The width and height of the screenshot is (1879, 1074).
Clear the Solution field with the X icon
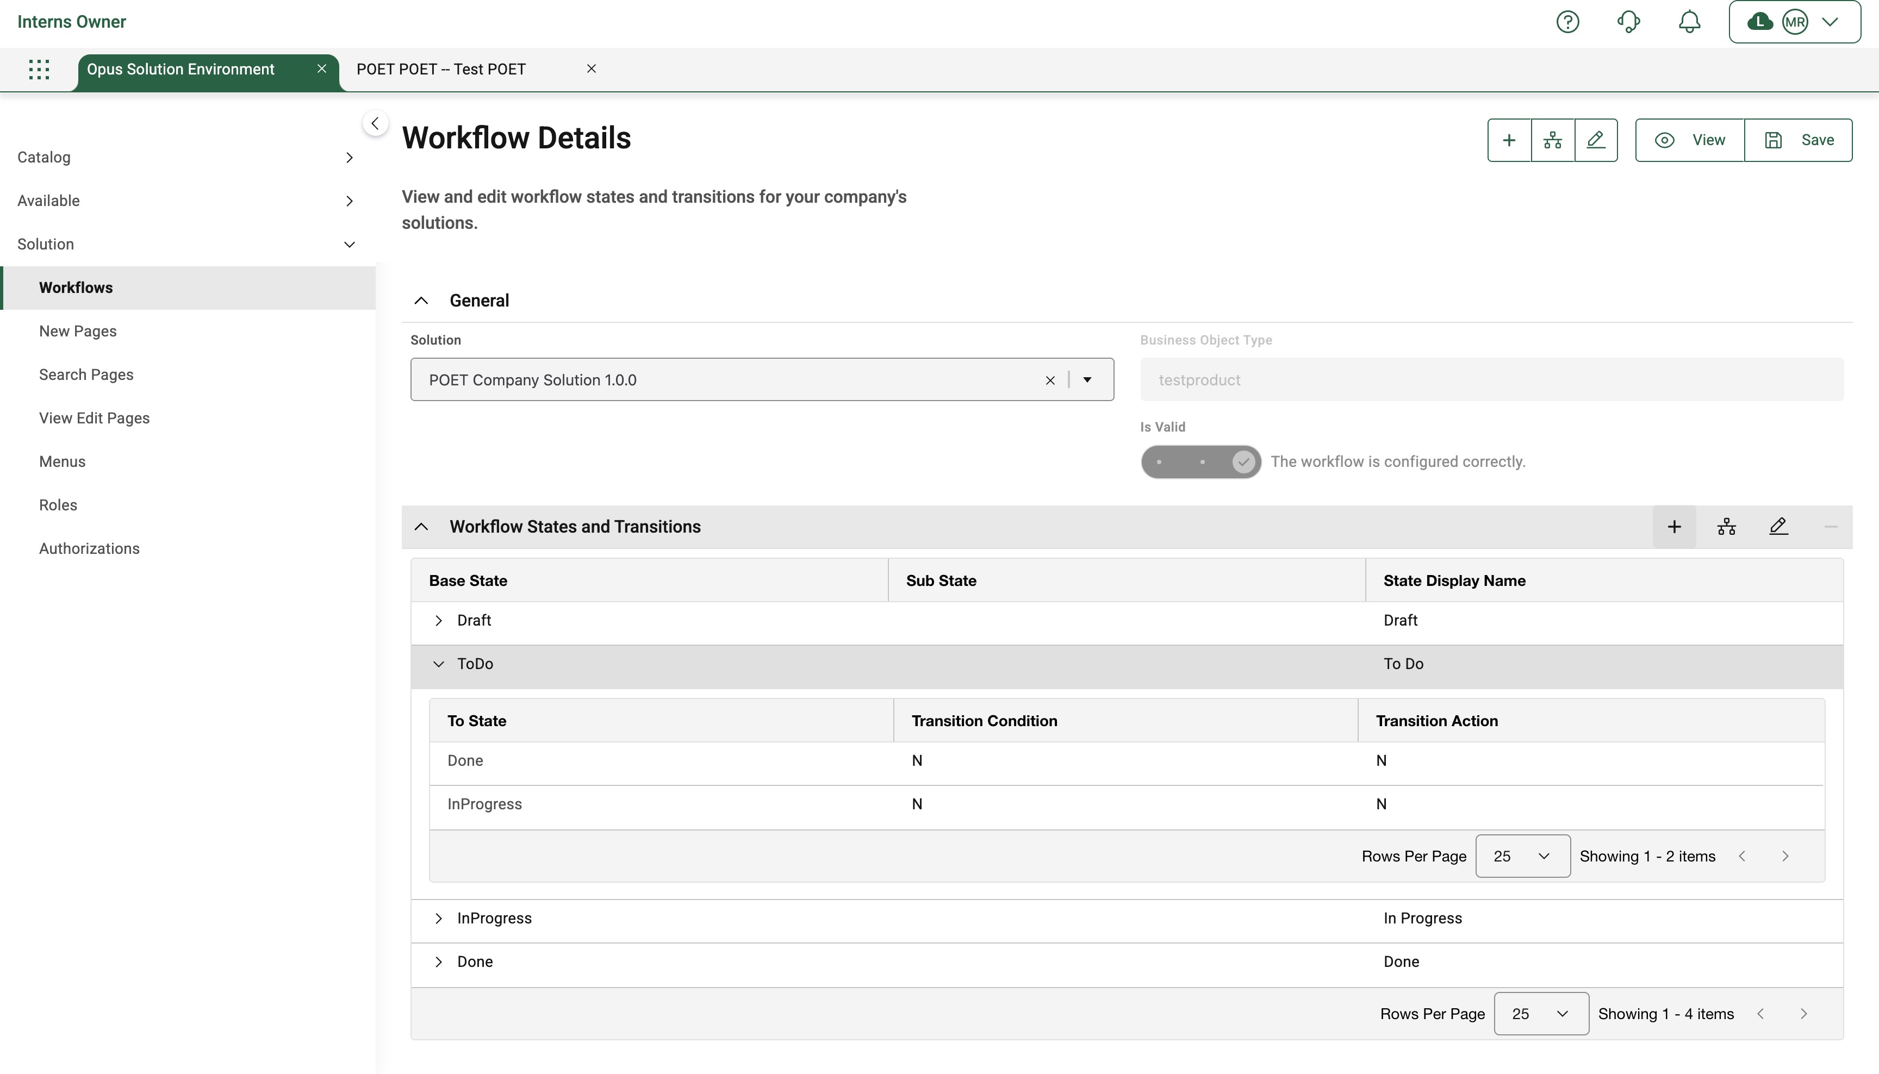(1050, 380)
